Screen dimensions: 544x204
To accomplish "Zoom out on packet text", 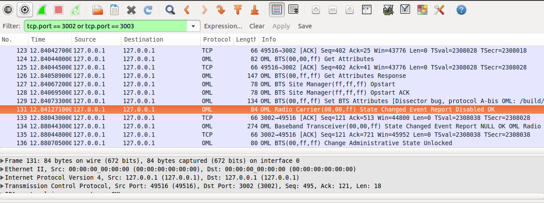I will pos(333,9).
